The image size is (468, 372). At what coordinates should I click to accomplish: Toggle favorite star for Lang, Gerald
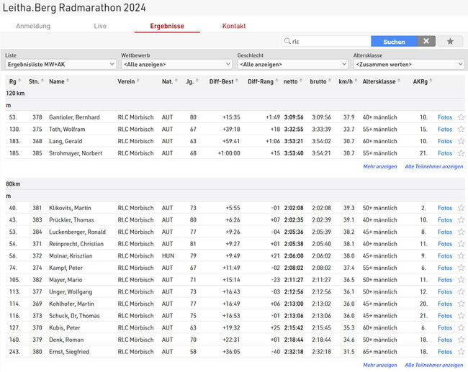point(461,141)
